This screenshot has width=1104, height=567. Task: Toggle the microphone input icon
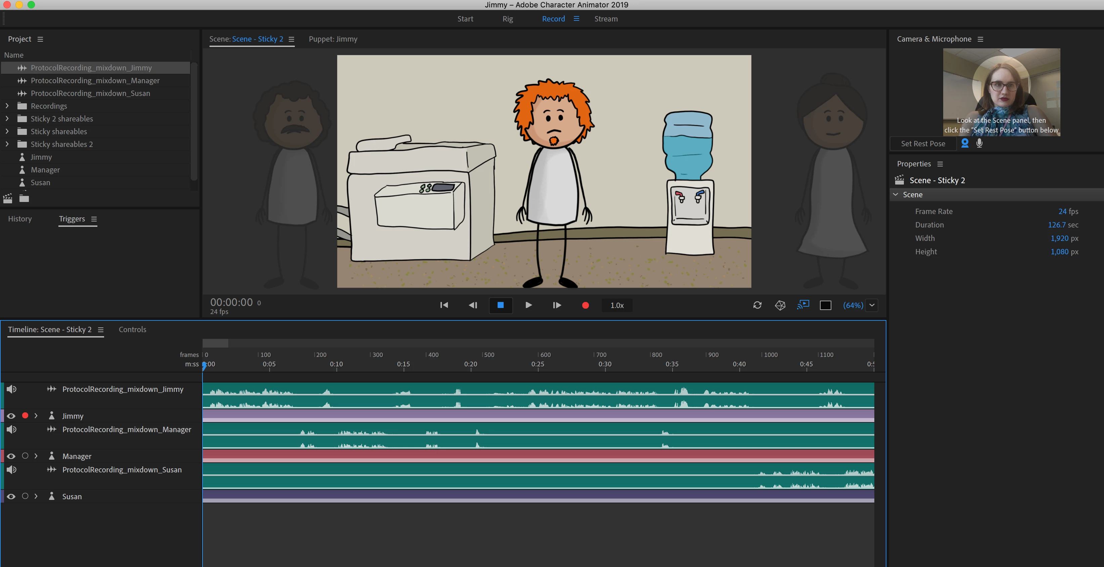tap(979, 144)
